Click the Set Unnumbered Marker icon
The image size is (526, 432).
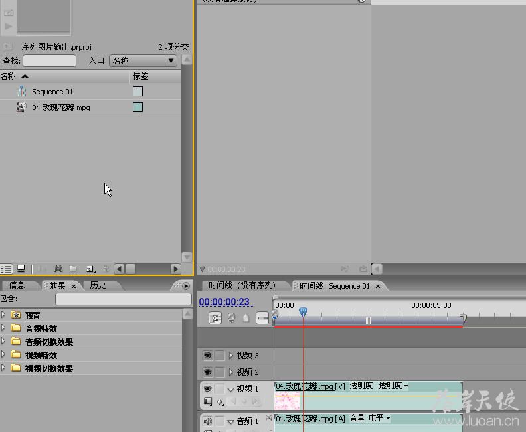(246, 317)
